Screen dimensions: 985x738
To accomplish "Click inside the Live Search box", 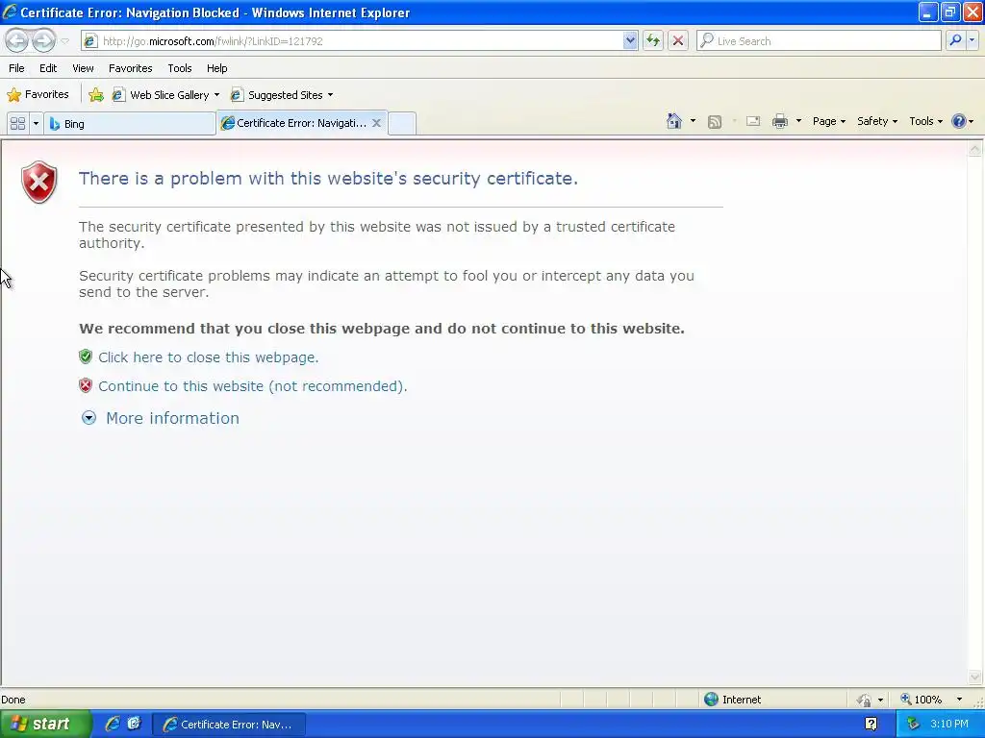I will coord(820,41).
